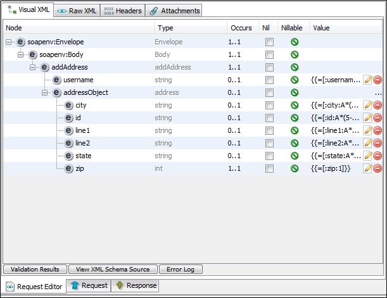Viewport: 387px width, 298px height.
Task: Edit the line2 value with pencil icon
Action: point(367,143)
